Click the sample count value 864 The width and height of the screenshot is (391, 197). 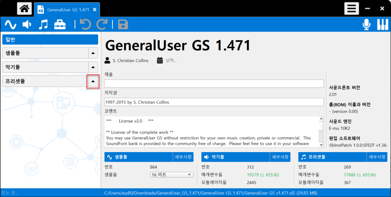(x=153, y=167)
